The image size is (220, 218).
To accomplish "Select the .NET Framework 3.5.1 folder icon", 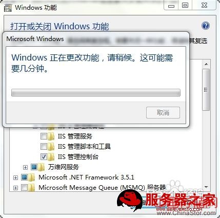I will click(x=31, y=177).
